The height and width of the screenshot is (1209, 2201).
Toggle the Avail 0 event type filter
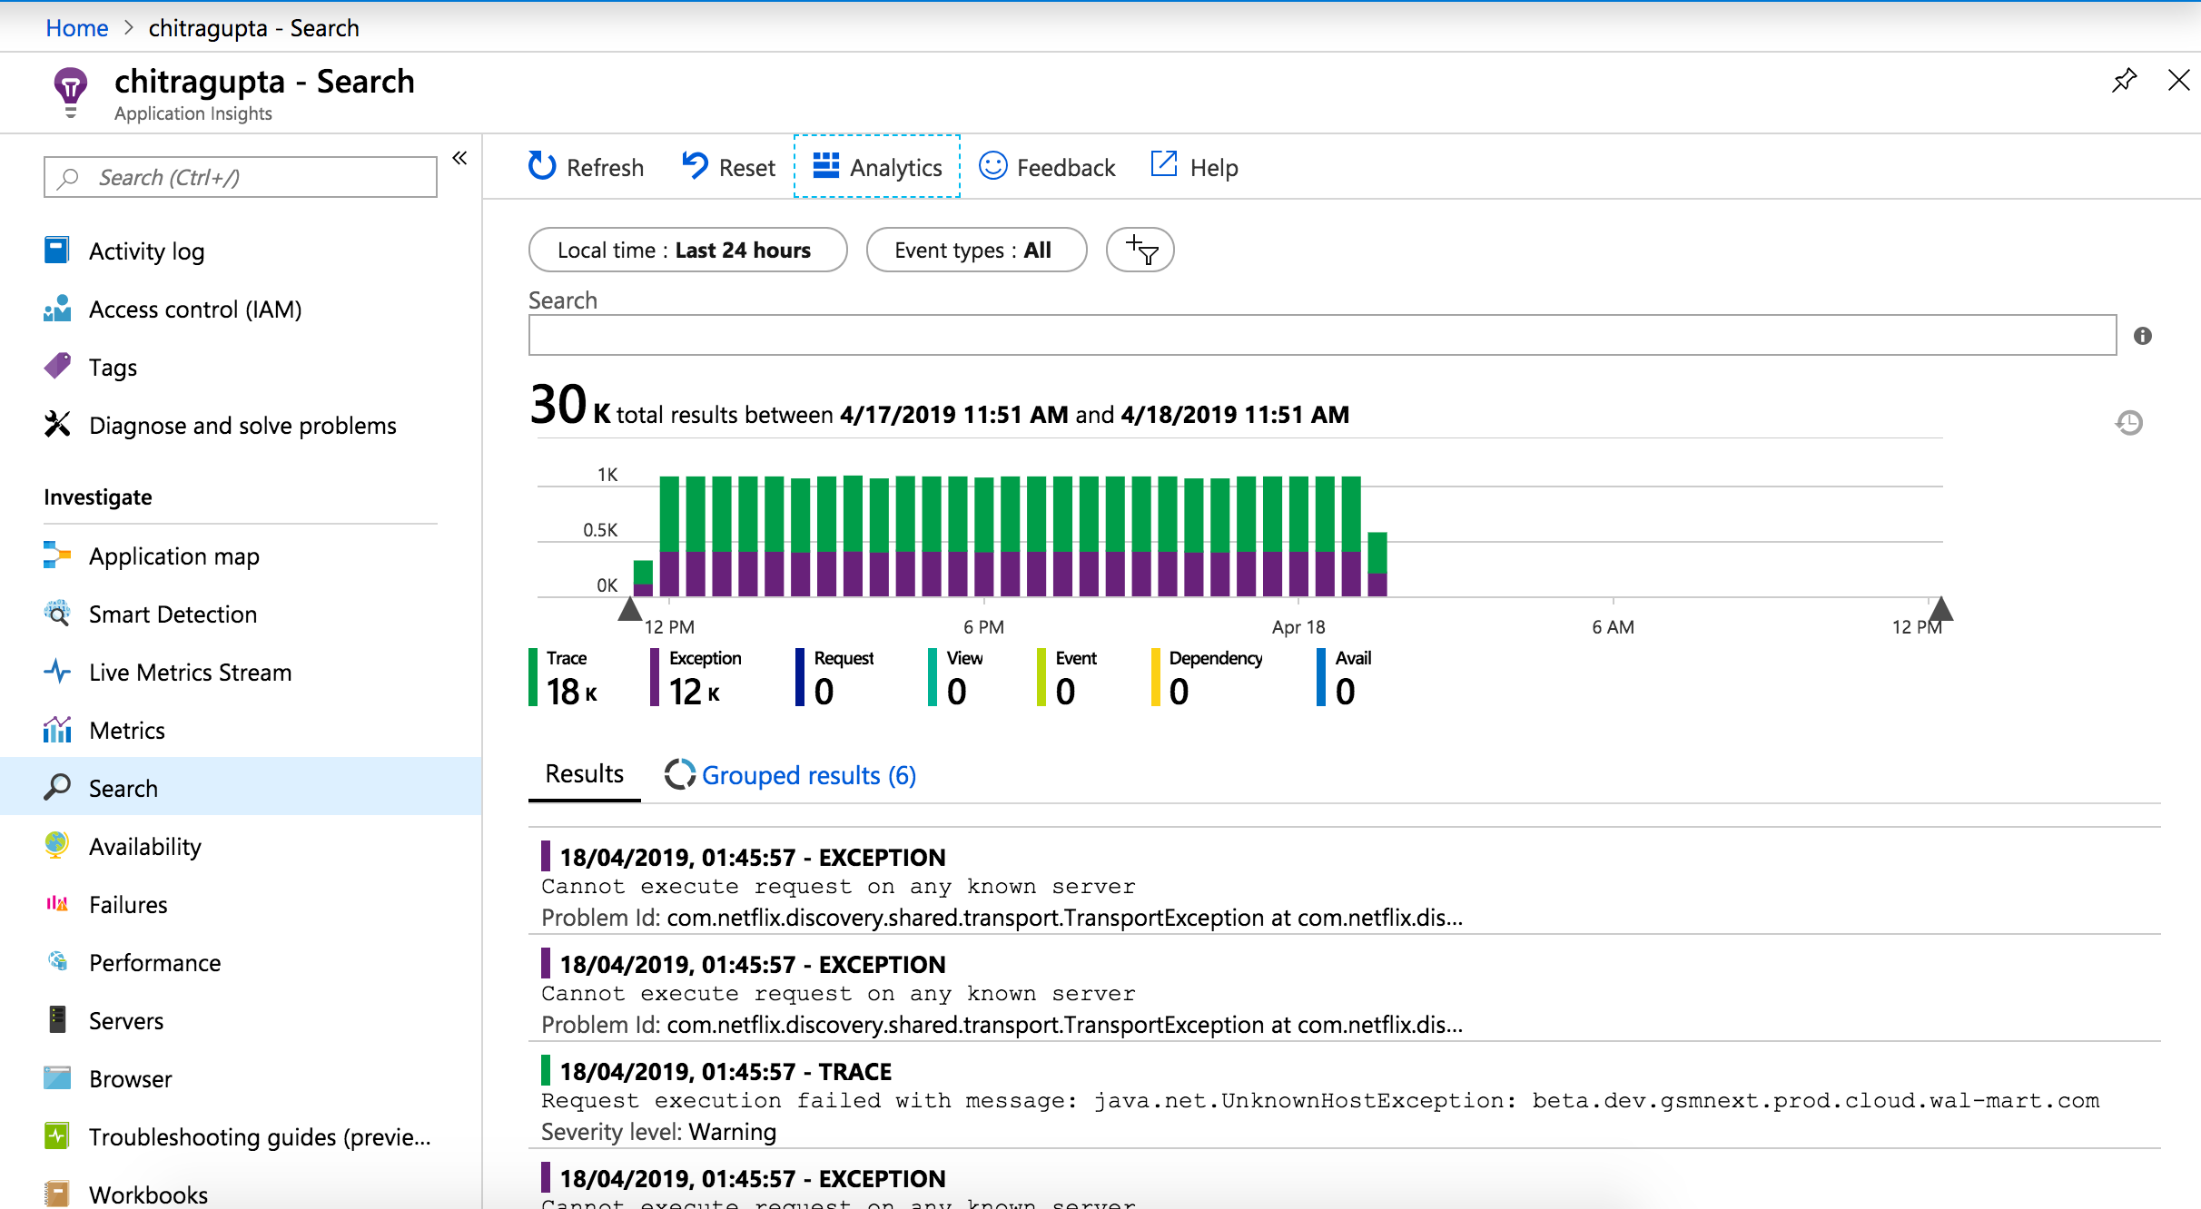pyautogui.click(x=1345, y=677)
